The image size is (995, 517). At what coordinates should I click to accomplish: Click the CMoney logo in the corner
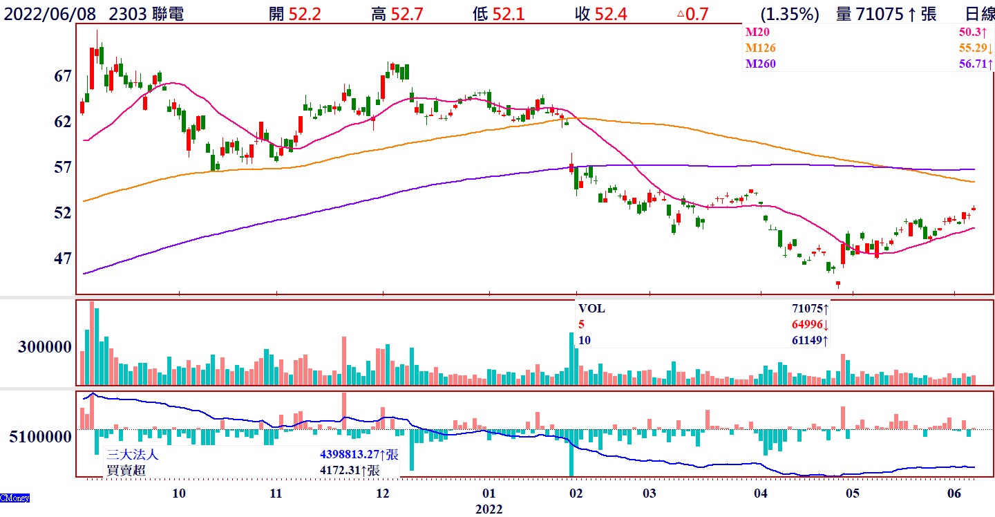tap(14, 498)
